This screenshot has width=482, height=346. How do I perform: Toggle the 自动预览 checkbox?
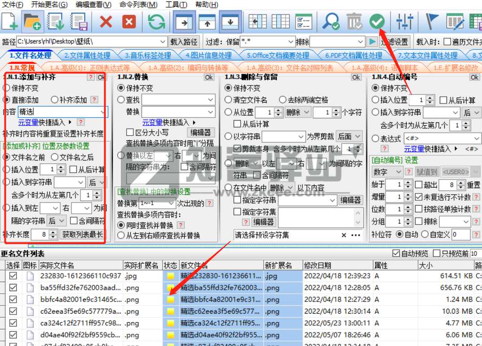(x=397, y=254)
